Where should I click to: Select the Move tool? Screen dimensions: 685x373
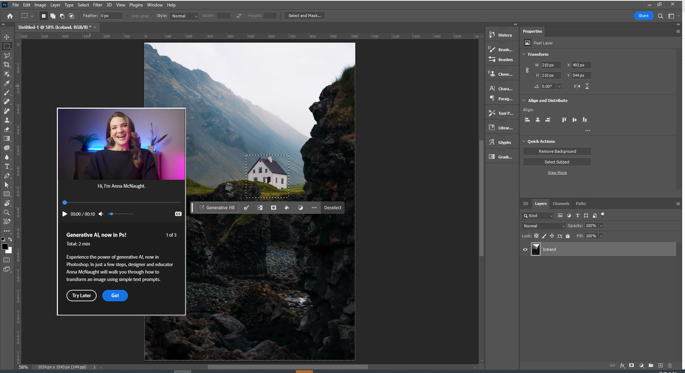pos(7,37)
